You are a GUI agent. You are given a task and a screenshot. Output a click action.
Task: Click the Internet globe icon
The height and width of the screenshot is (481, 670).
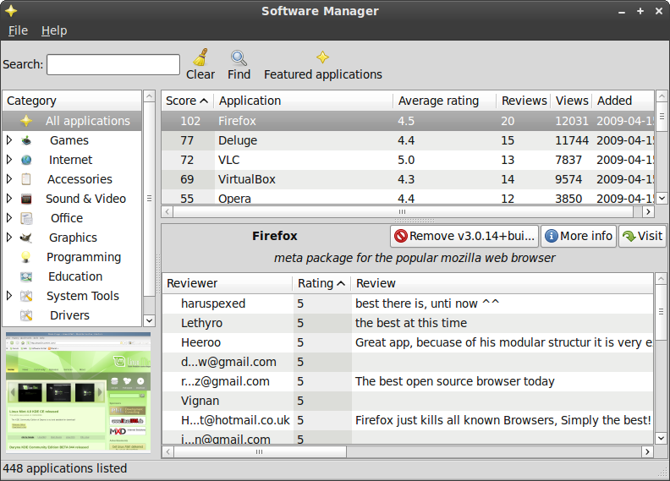[26, 160]
